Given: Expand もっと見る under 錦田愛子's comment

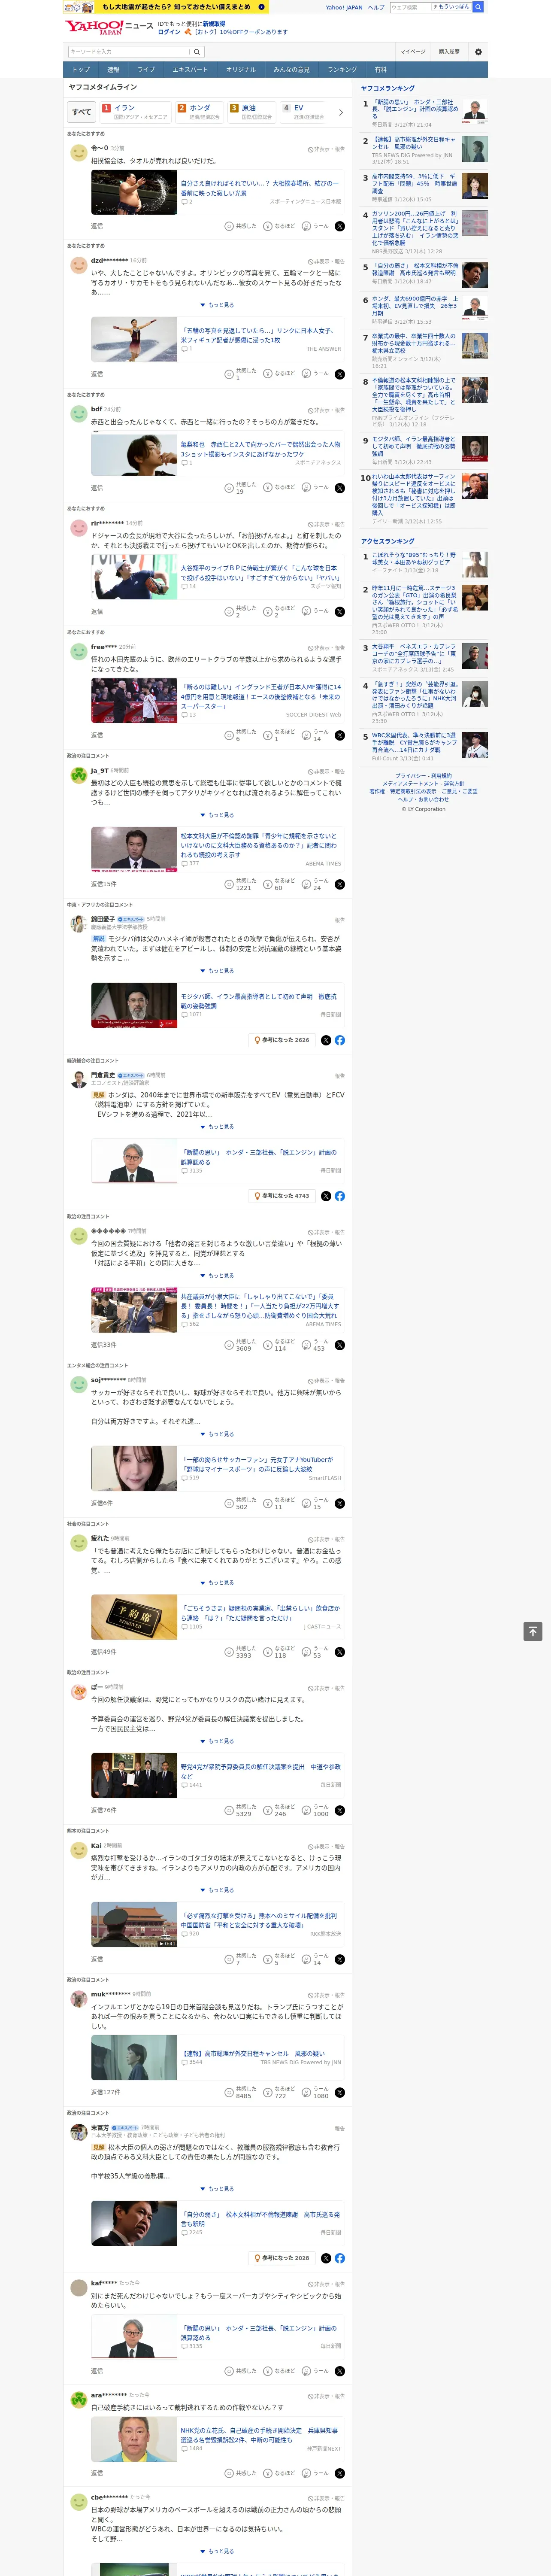Looking at the screenshot, I should [217, 971].
